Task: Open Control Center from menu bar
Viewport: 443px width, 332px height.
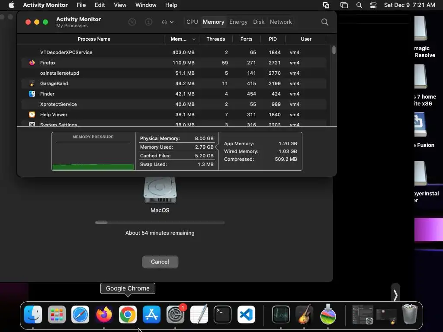Action: pos(373,5)
